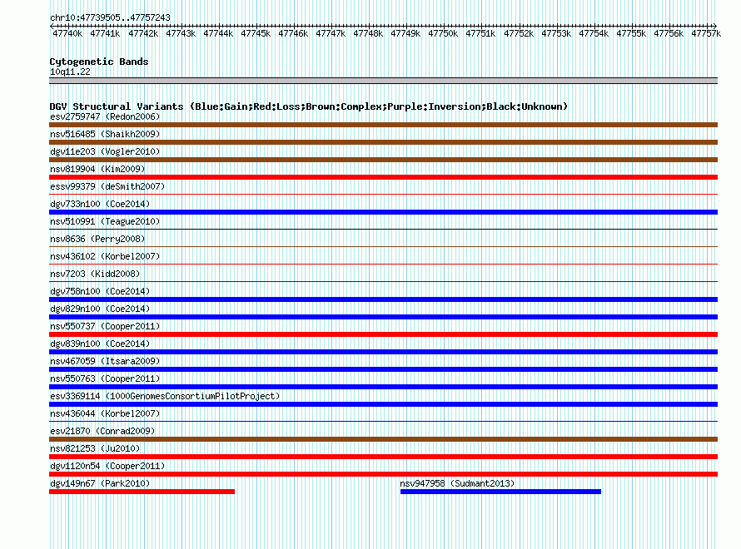Click nsv550763 (Cooper2011) label
The image size is (741, 549).
tap(105, 378)
